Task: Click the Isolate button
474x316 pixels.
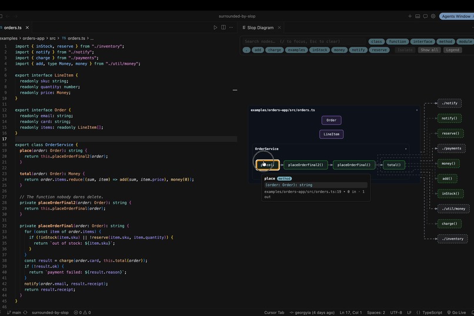Action: (405, 50)
